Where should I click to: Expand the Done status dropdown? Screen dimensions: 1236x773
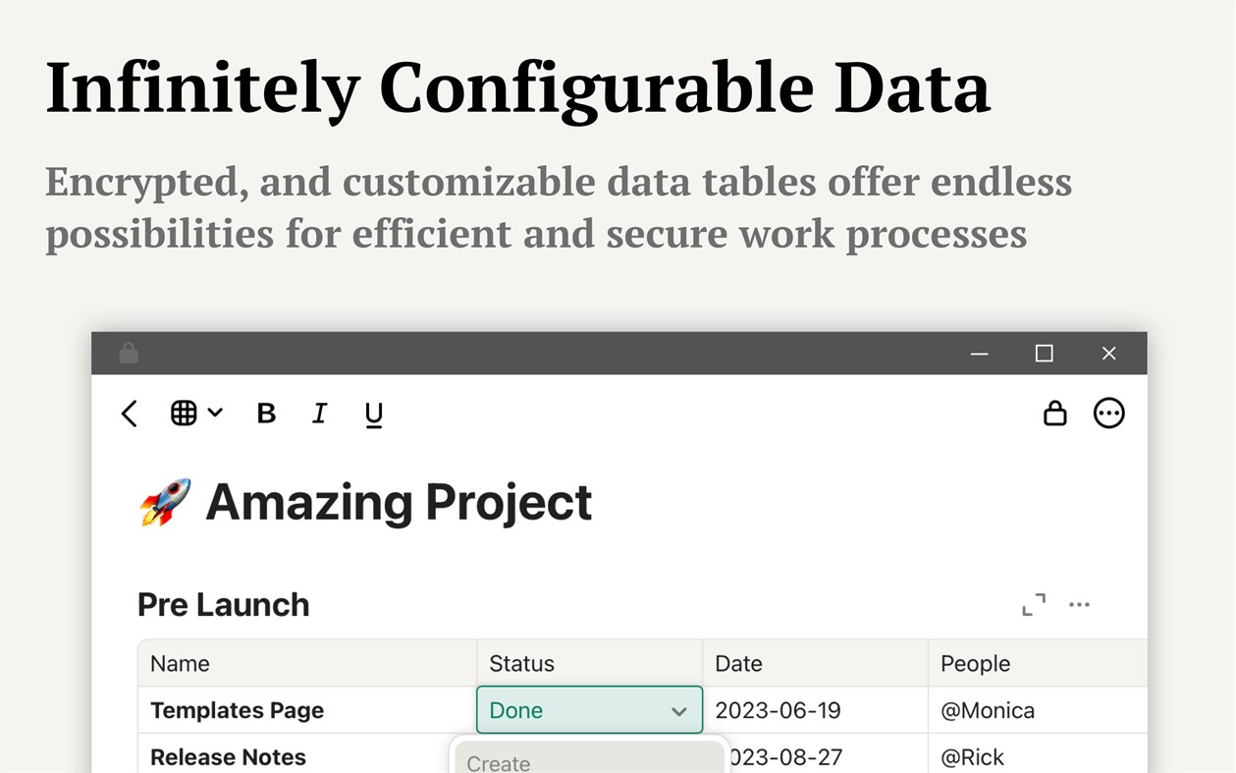tap(678, 711)
